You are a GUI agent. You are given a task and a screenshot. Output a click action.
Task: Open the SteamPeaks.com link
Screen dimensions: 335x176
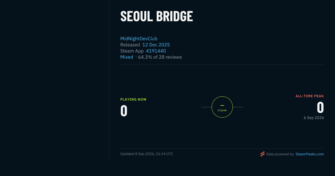(310, 154)
